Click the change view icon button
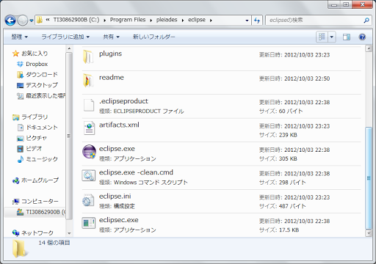This screenshot has height=264, width=376. point(322,37)
